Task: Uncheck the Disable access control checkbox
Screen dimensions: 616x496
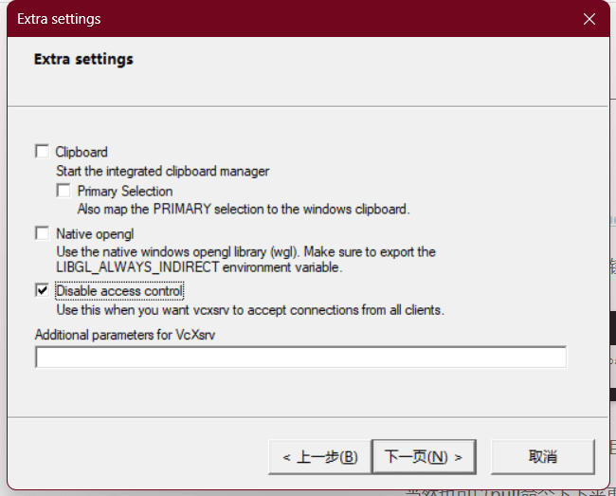Action: 42,291
